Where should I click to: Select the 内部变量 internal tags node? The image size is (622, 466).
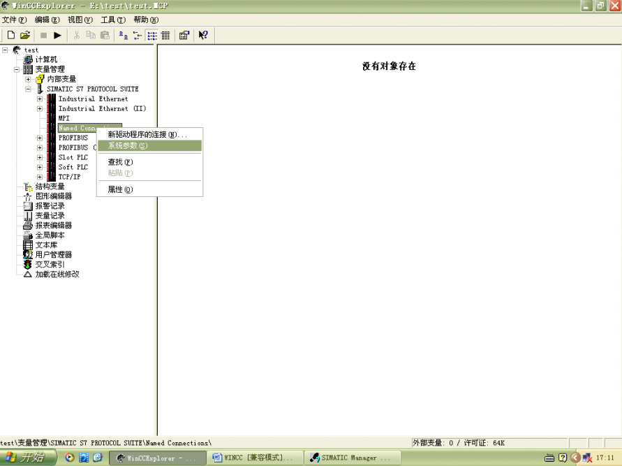pyautogui.click(x=61, y=79)
